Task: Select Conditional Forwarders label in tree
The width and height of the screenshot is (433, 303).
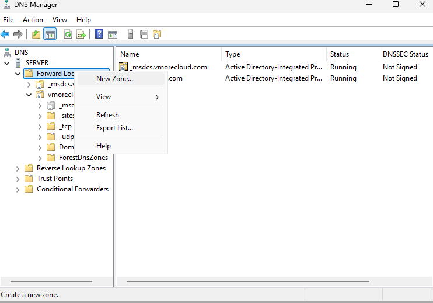Action: 72,189
